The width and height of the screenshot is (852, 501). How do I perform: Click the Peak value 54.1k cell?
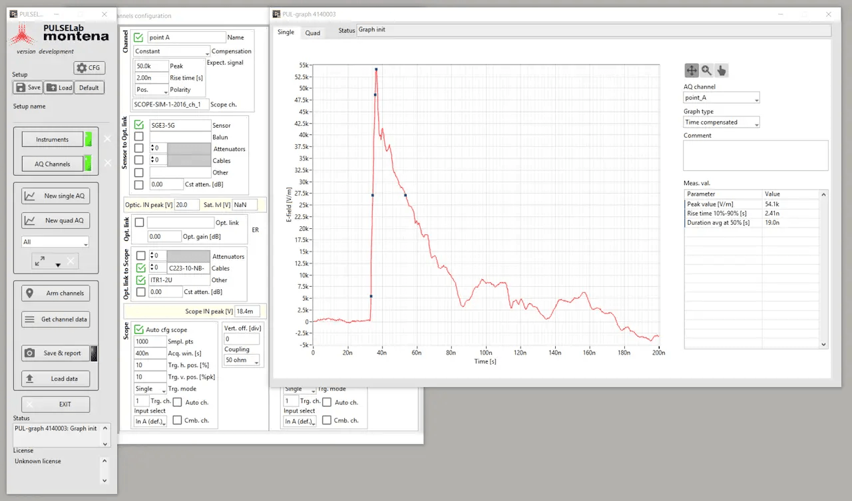[790, 204]
